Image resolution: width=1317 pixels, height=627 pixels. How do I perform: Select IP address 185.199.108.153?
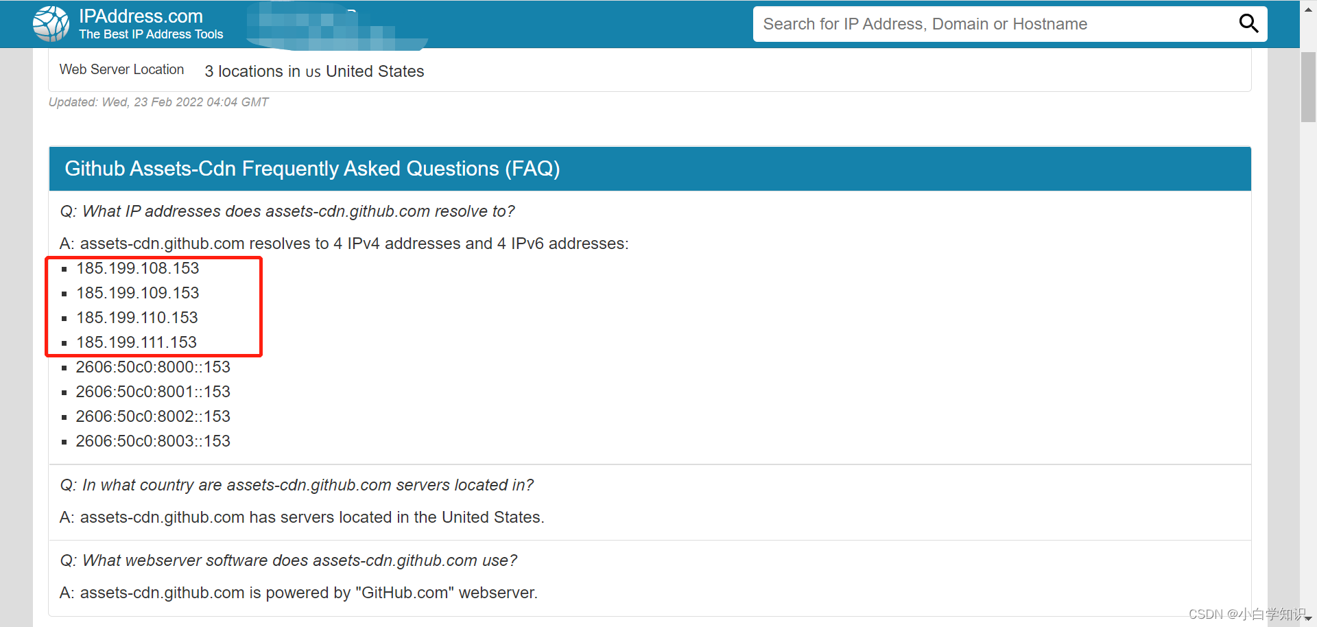138,268
